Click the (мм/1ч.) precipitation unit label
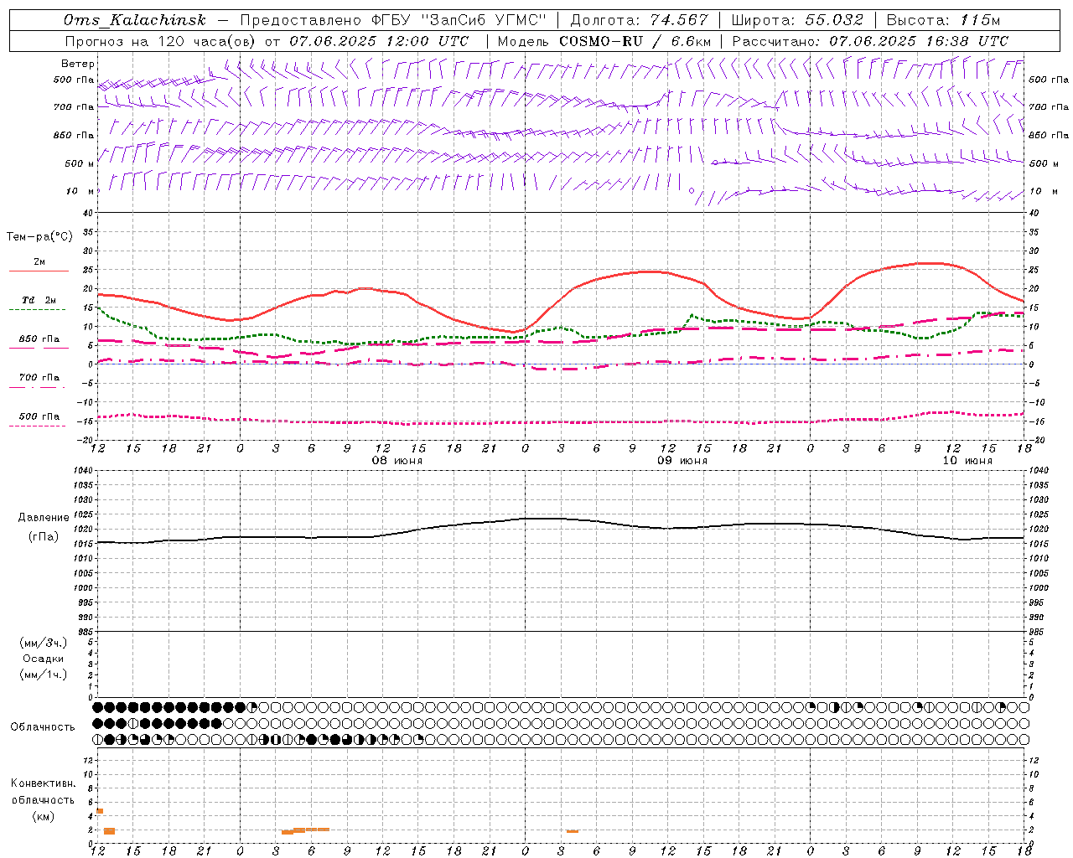This screenshot has width=1073, height=858. point(44,675)
